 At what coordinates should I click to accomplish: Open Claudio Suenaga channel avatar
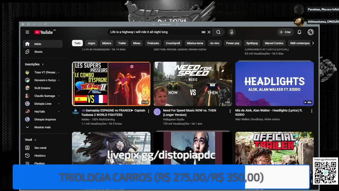(x=27, y=96)
